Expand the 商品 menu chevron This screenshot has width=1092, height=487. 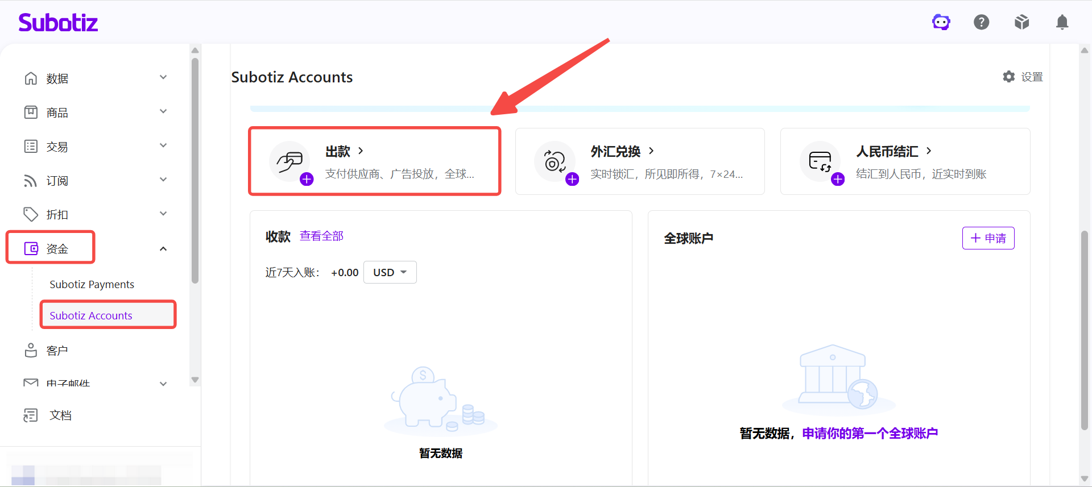[x=163, y=111]
